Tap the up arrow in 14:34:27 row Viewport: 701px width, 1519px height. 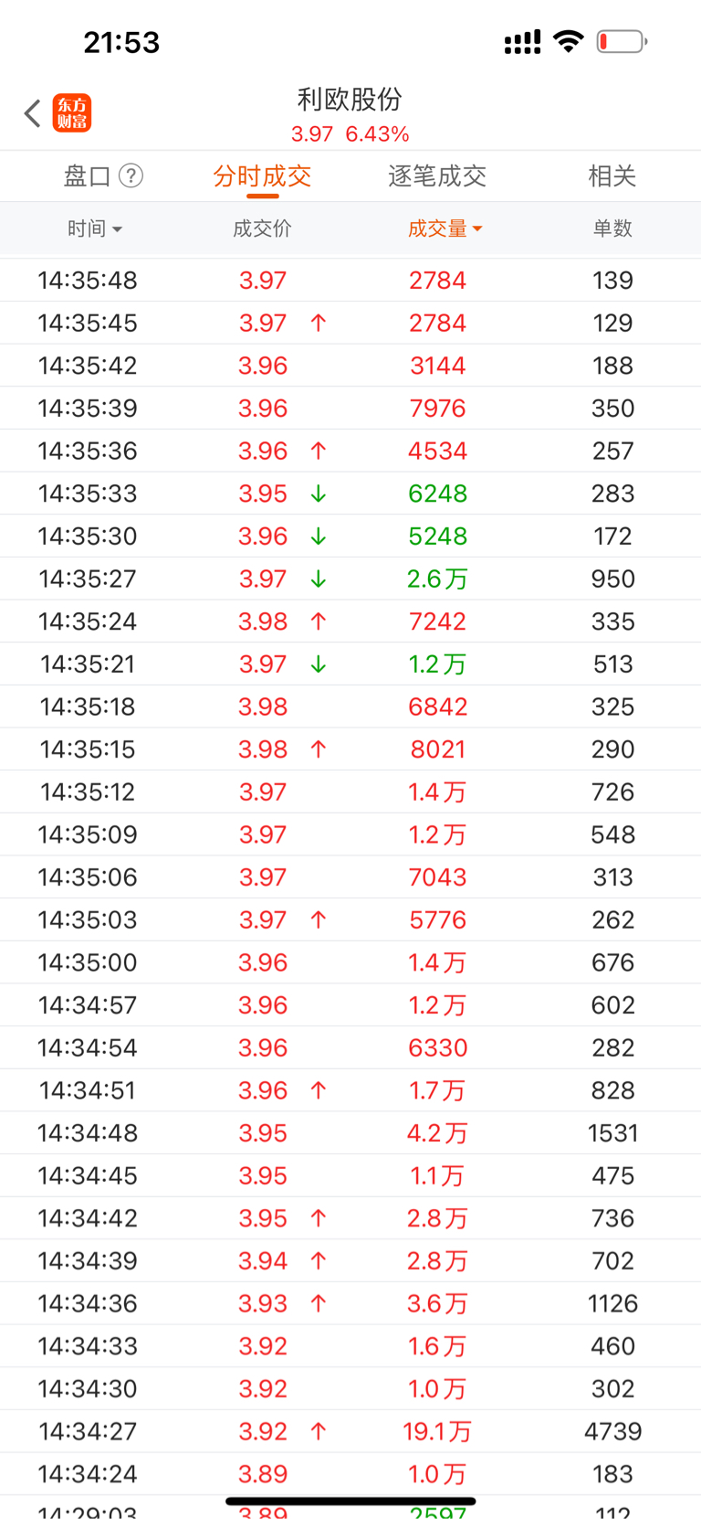point(319,1431)
